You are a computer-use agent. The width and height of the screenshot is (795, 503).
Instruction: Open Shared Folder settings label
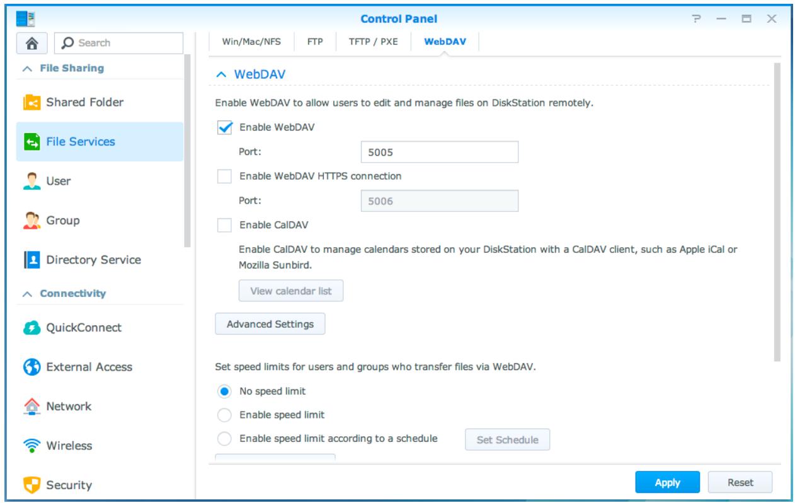(84, 102)
